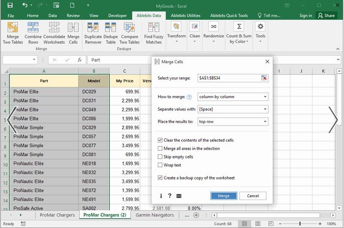Screen dimensions: 344x228
Task: Enable Wrap text option
Action: [160, 165]
